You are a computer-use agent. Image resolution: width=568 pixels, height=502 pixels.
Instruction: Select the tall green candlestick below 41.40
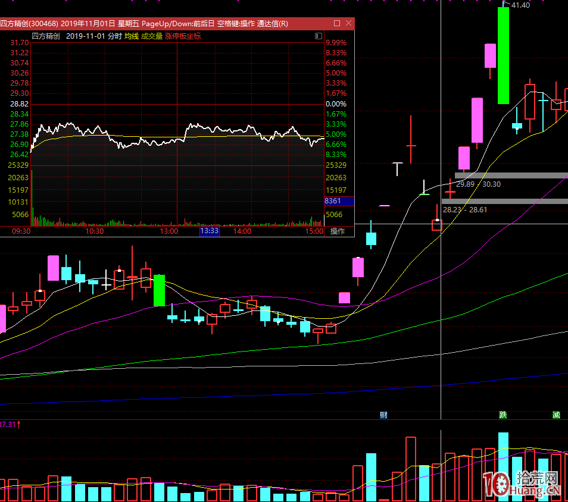503,55
